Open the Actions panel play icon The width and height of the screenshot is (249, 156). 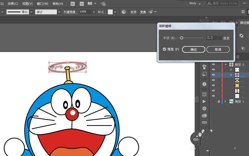[x=204, y=101]
